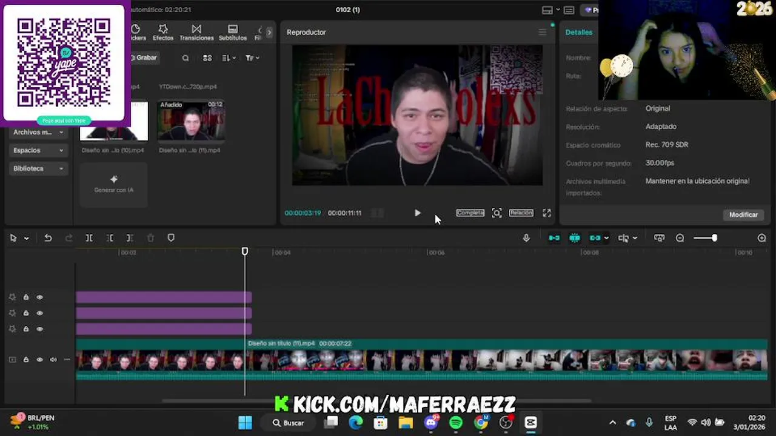Open Spotify from the taskbar
Screen dimensions: 776x436
point(456,423)
